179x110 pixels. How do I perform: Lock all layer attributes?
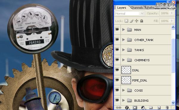tap(141, 21)
